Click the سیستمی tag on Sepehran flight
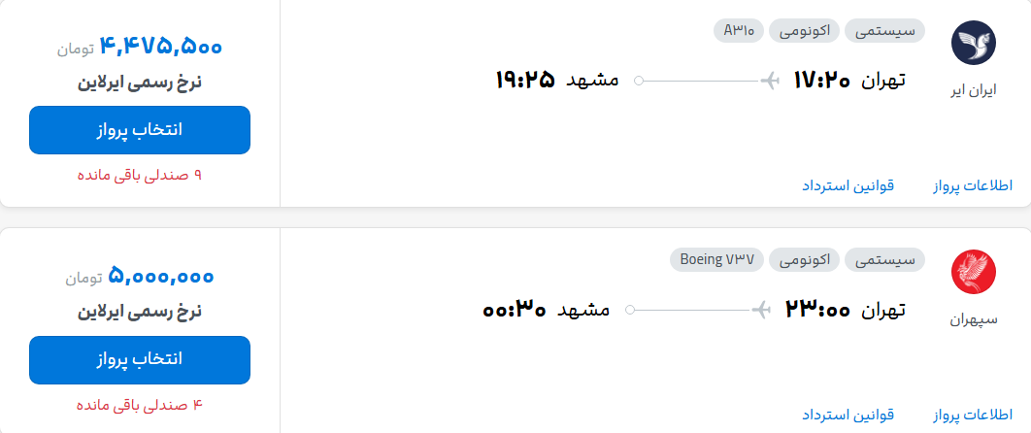Image resolution: width=1031 pixels, height=433 pixels. pos(884,259)
